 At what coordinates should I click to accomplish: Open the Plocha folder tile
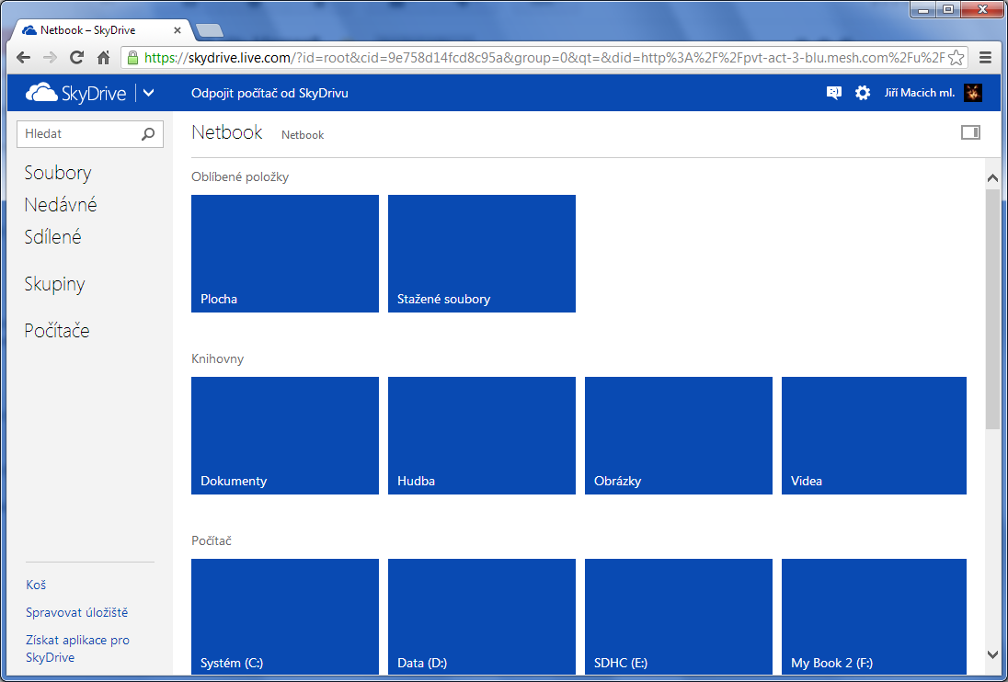pos(285,254)
